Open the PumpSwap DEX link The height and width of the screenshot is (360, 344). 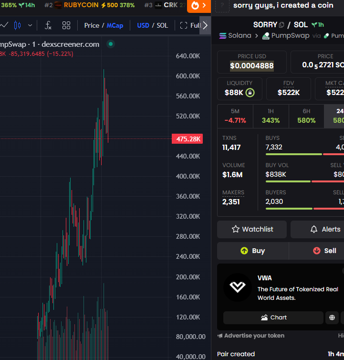pos(286,36)
